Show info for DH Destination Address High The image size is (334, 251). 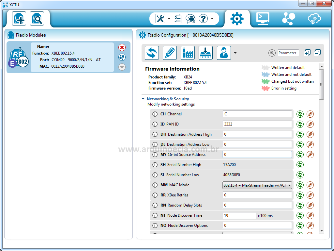click(x=155, y=134)
